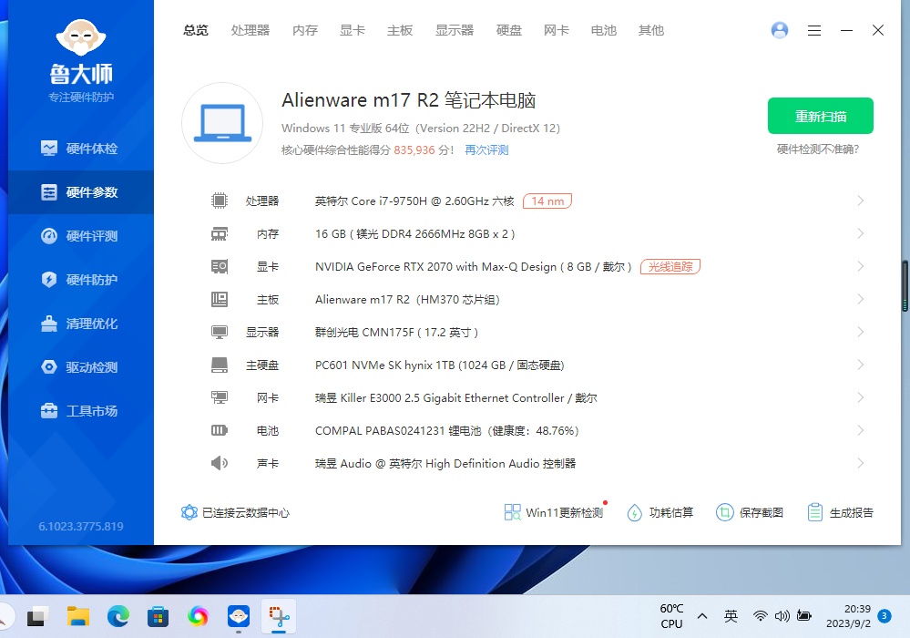
Task: Open 清理优化 in the sidebar
Action: click(x=79, y=324)
